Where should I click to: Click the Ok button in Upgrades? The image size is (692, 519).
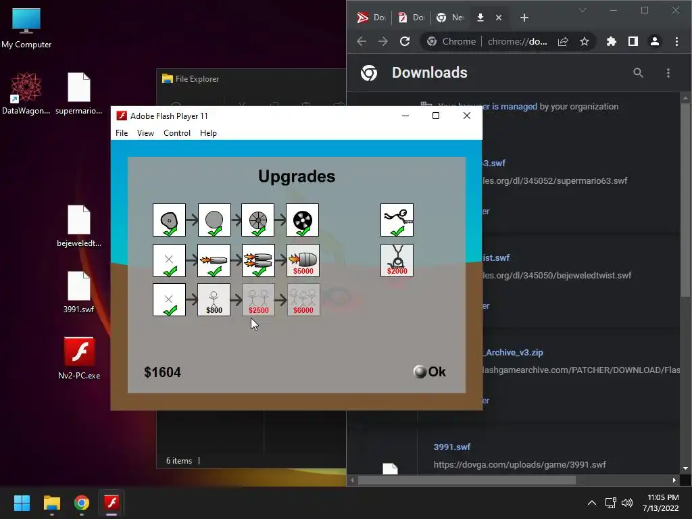[x=429, y=372]
